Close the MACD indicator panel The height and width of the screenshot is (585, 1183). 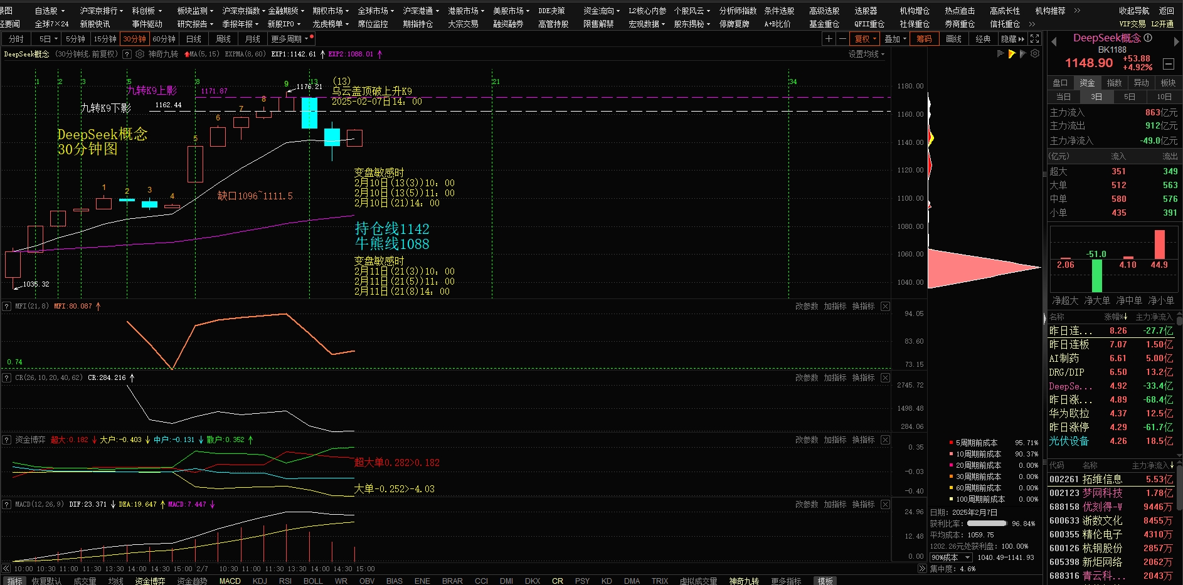pos(885,505)
